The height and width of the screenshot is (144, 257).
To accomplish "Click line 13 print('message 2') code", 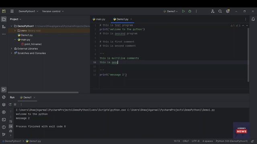I will coord(113,75).
